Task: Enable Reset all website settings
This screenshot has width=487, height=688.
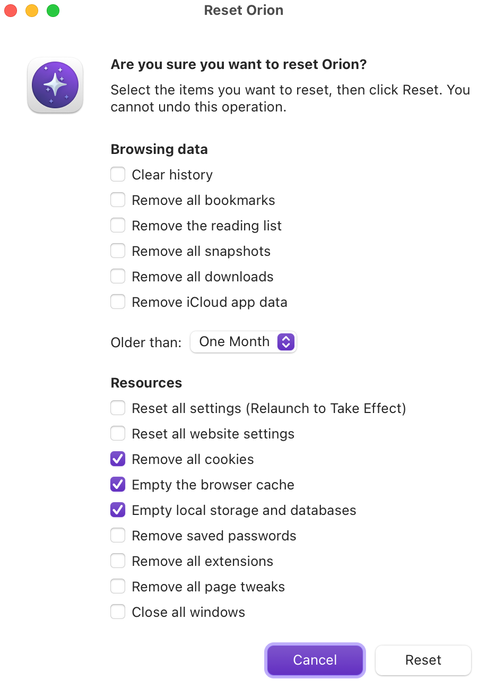Action: [118, 434]
